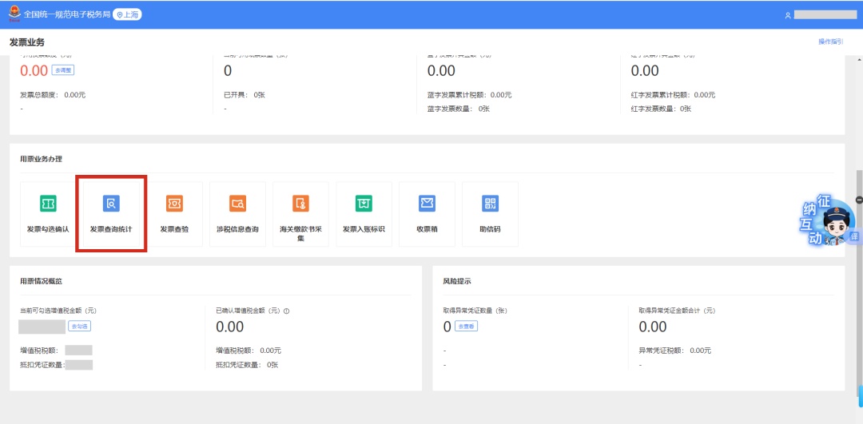Open the 操作指引 link
This screenshot has width=863, height=424.
pyautogui.click(x=830, y=42)
